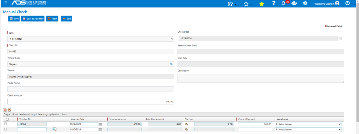Screen dimensions: 359x134
Task: Click the Vendor Code search magnifier
Action: tap(171, 64)
